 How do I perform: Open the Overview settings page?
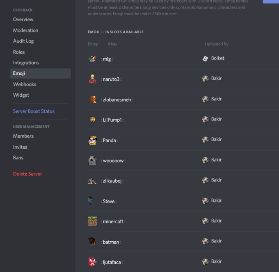23,19
